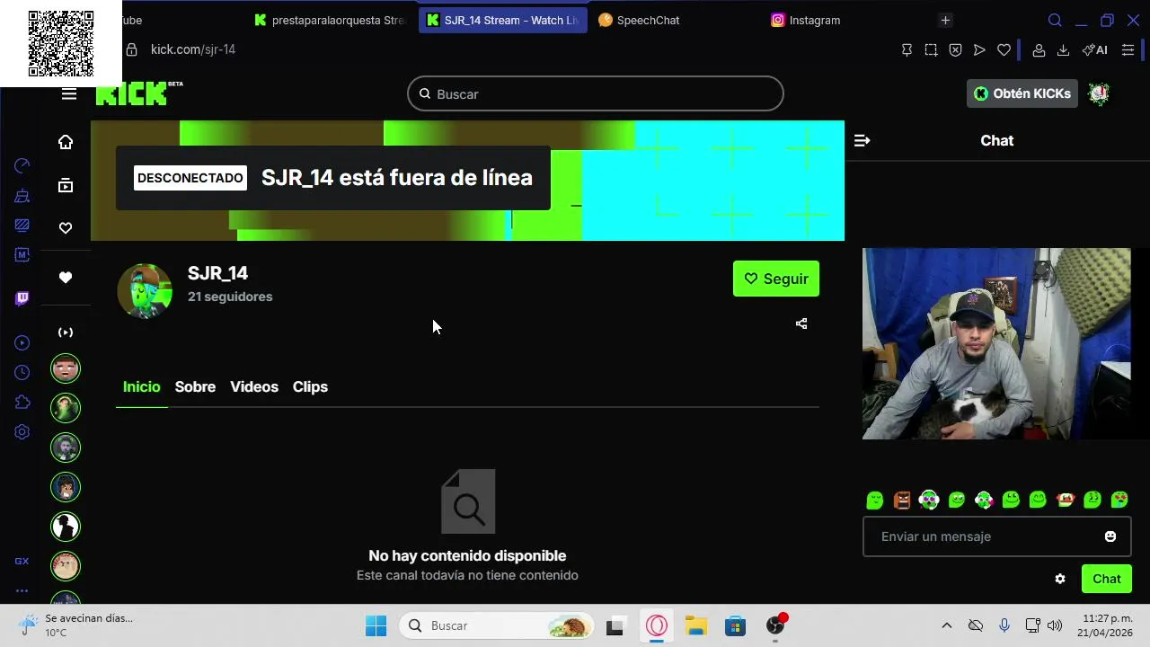Image resolution: width=1150 pixels, height=647 pixels.
Task: Click the share icon under Seguir
Action: click(801, 323)
